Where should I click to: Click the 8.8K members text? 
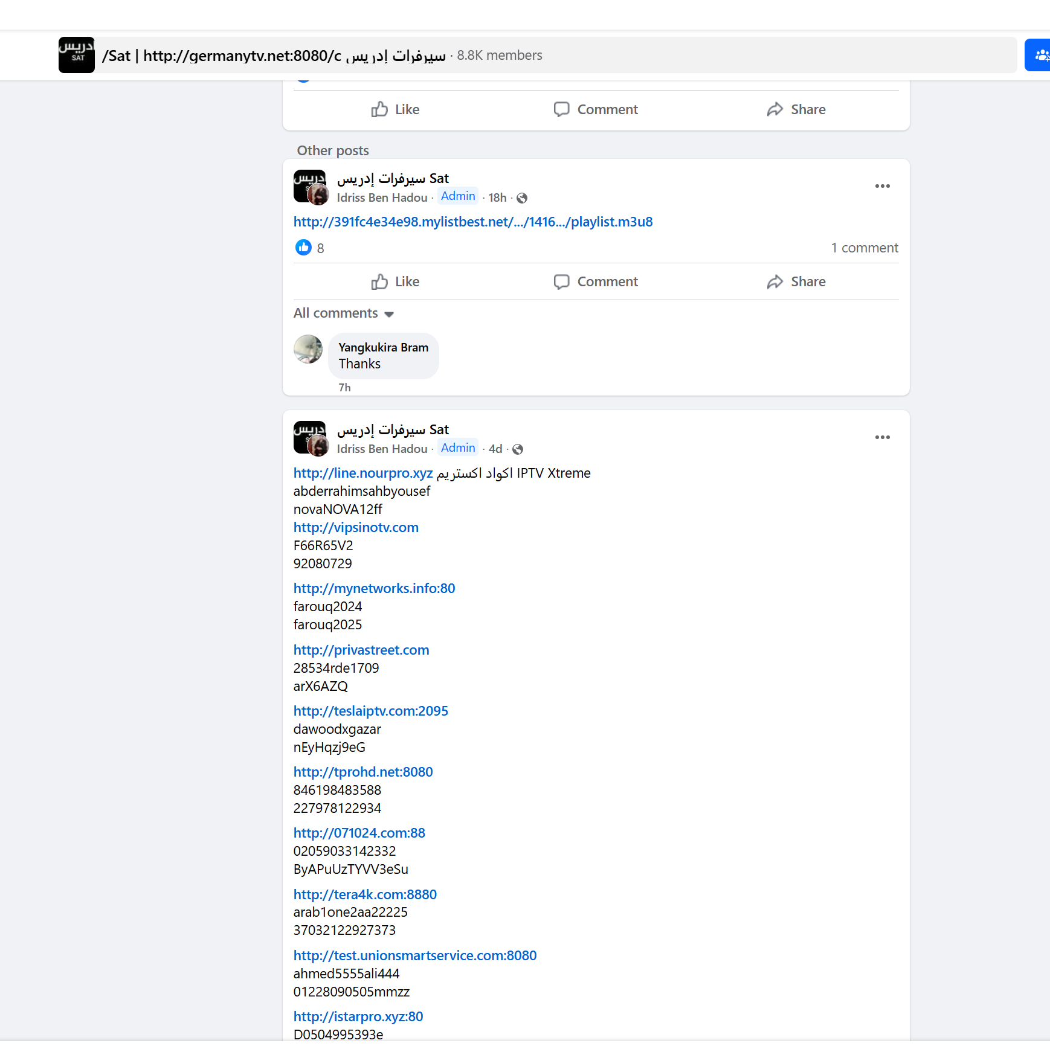pos(500,55)
